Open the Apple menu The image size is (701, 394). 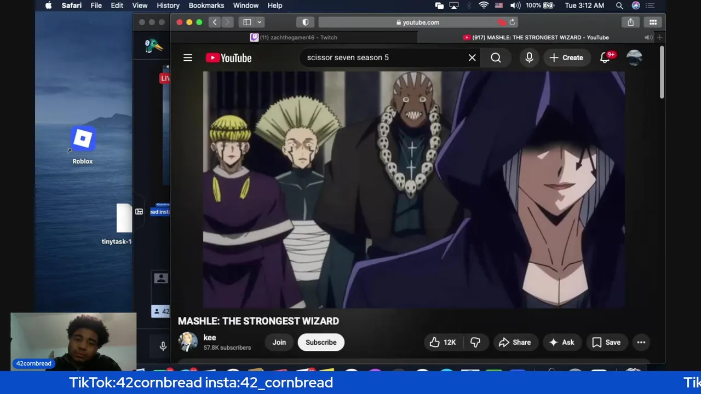click(x=48, y=5)
